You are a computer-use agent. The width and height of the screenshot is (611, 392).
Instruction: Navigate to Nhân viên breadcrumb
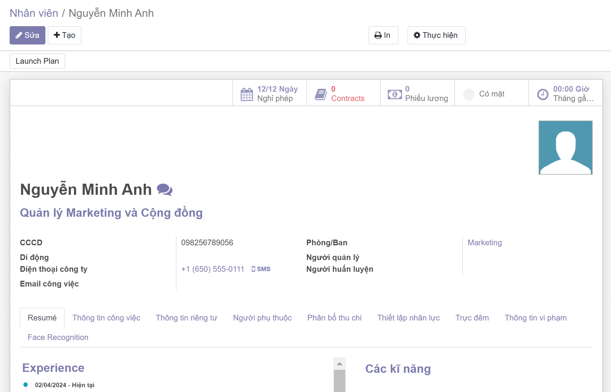pos(34,13)
